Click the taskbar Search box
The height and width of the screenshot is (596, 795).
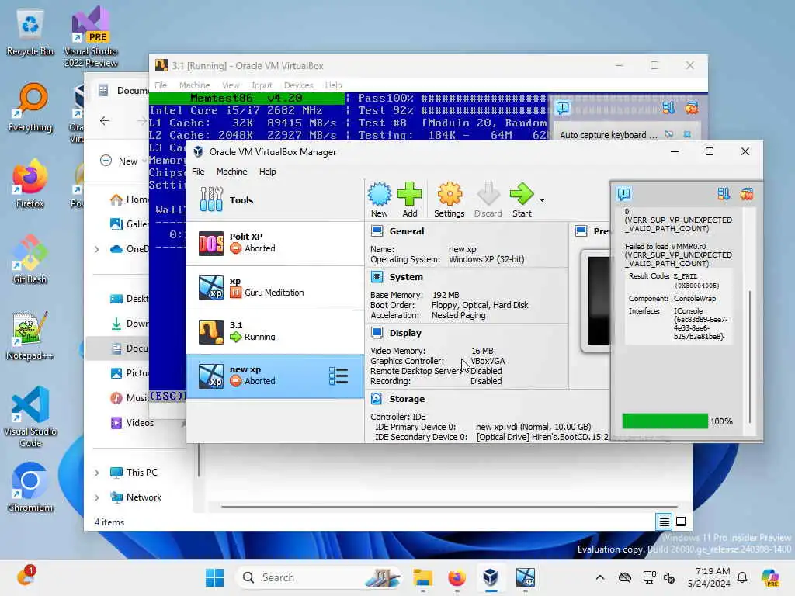318,577
